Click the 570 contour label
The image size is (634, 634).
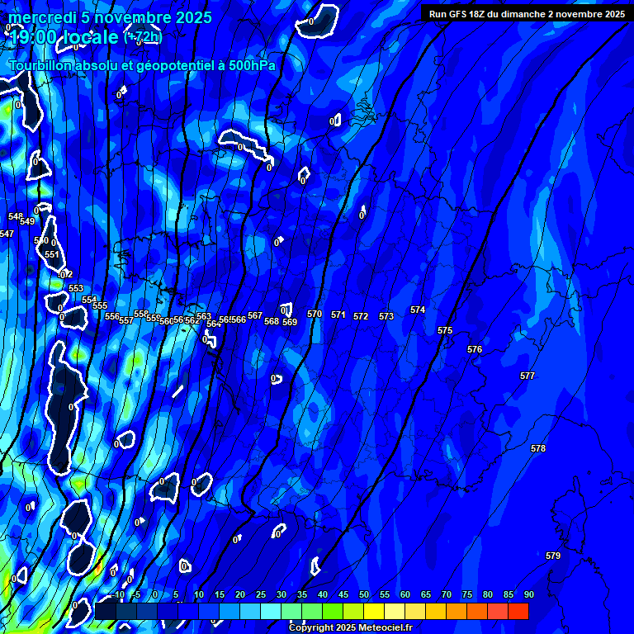click(315, 315)
